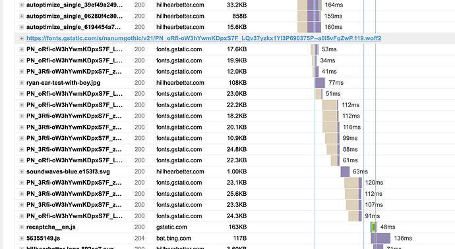Viewport: 455px width, 249px height.
Task: Expand the recaptcha__en.js request details
Action: (x=22, y=227)
